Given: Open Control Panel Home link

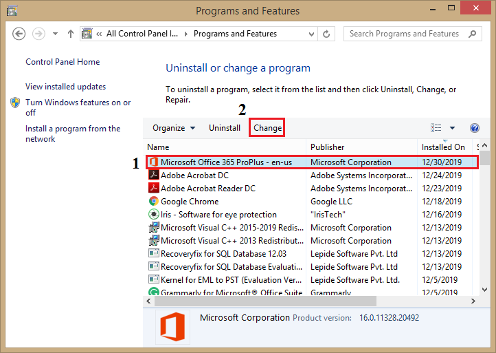Looking at the screenshot, I should (x=63, y=62).
